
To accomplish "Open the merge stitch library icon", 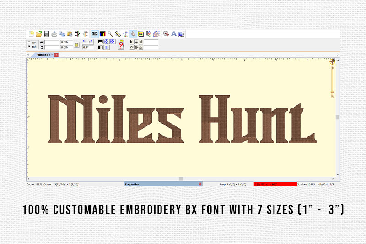I will [166, 34].
